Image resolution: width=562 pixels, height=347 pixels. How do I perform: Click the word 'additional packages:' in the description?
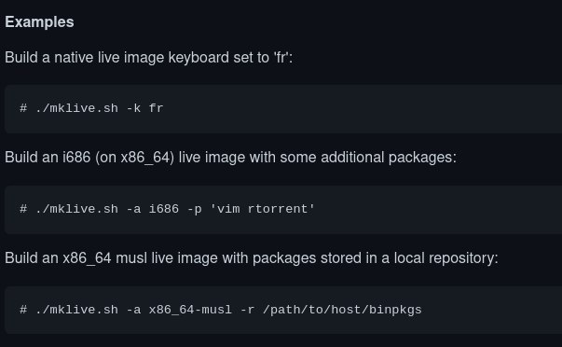pyautogui.click(x=389, y=158)
